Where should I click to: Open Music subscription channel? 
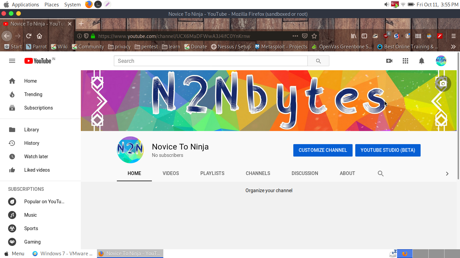click(x=40, y=215)
